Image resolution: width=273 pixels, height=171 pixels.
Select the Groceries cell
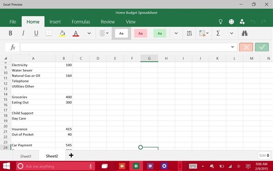[33, 97]
